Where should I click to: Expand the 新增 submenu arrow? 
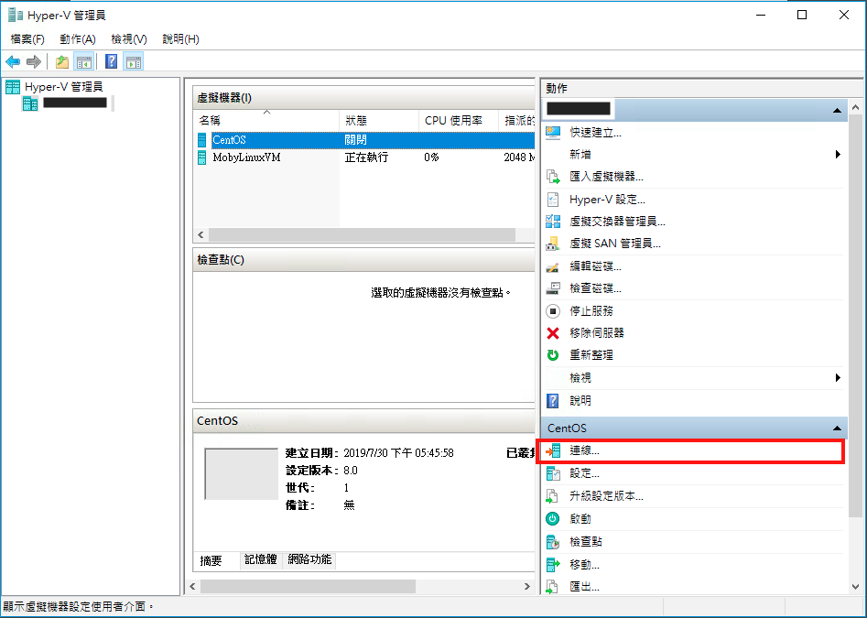coord(838,155)
